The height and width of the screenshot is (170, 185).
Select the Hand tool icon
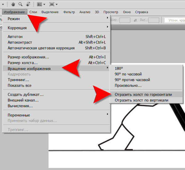[x=13, y=4]
